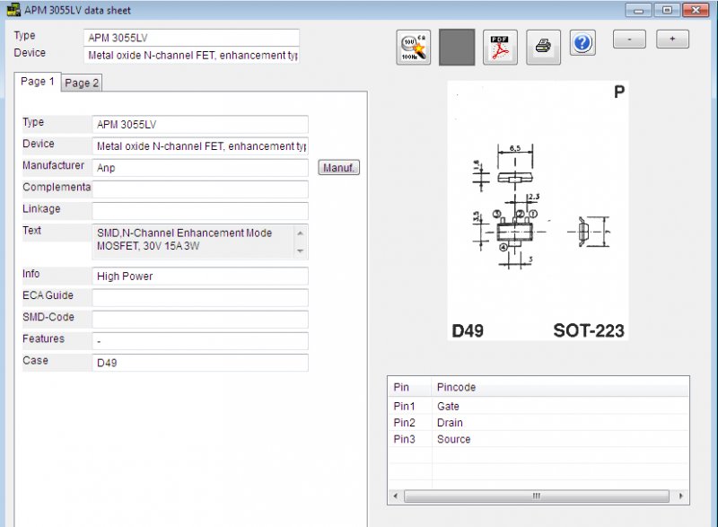Click the empty ECA Guide field
The height and width of the screenshot is (527, 718).
coord(200,297)
